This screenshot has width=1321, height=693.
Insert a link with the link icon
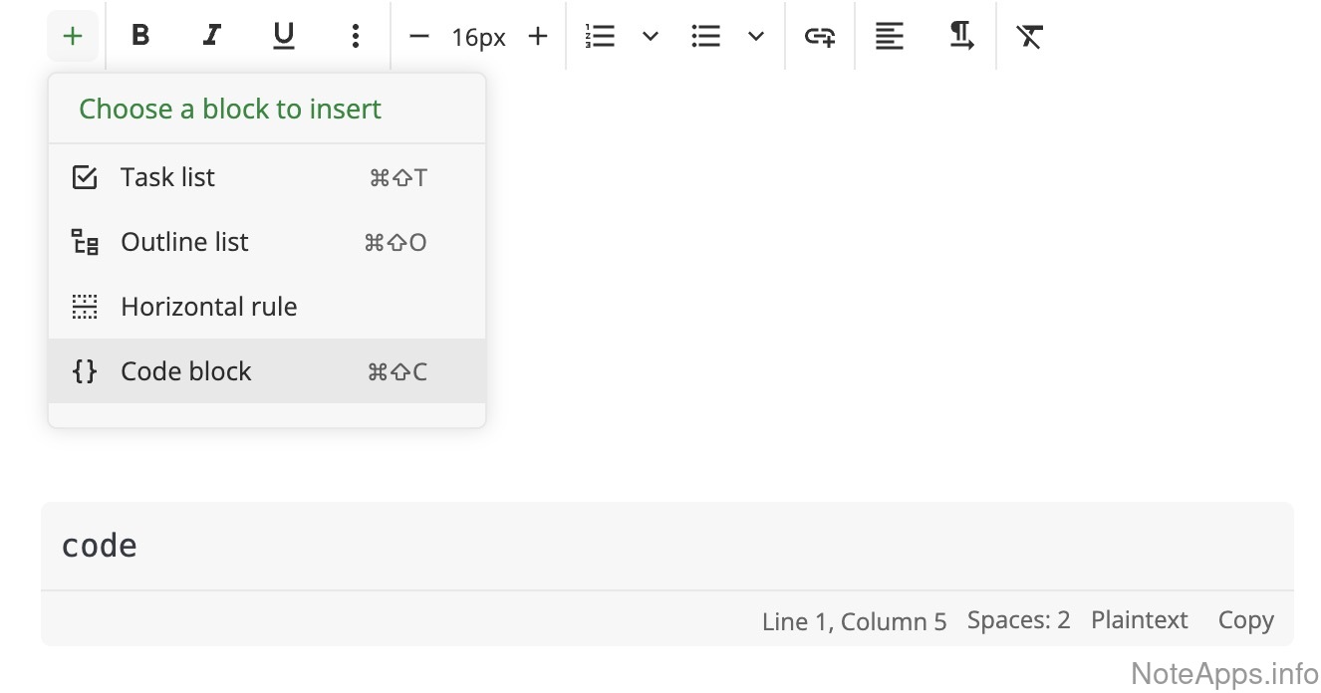click(x=820, y=37)
